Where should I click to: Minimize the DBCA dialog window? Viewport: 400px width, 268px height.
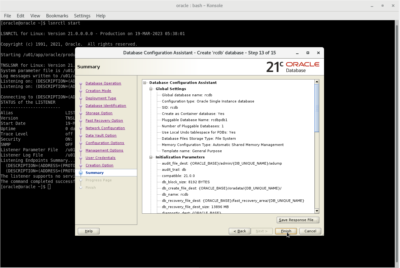tap(297, 53)
